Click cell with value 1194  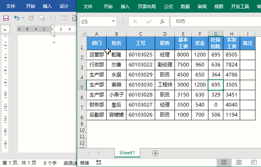pyautogui.click(x=232, y=115)
